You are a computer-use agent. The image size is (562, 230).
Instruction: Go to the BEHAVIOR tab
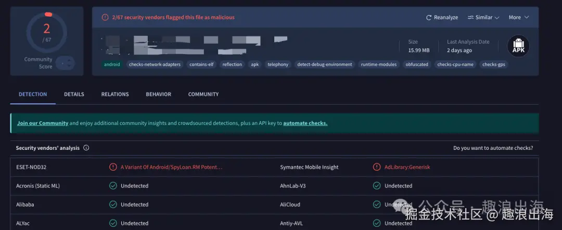[158, 94]
